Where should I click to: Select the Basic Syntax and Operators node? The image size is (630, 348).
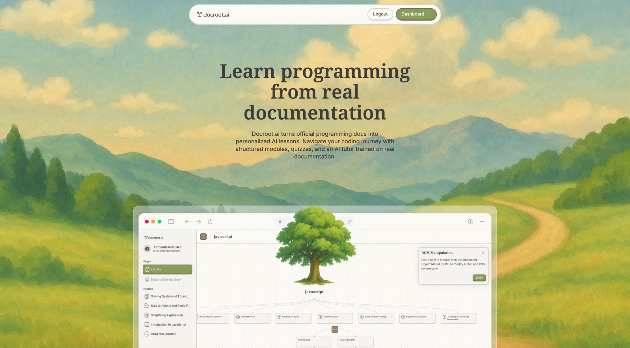pos(212,318)
